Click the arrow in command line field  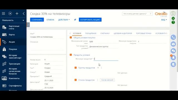coord(151,14)
